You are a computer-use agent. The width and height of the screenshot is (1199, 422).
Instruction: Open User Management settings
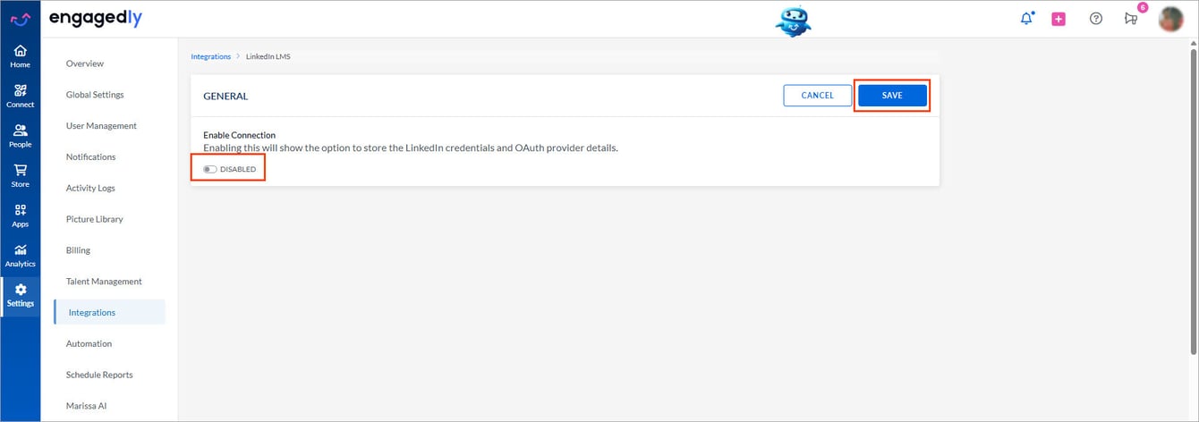point(101,126)
